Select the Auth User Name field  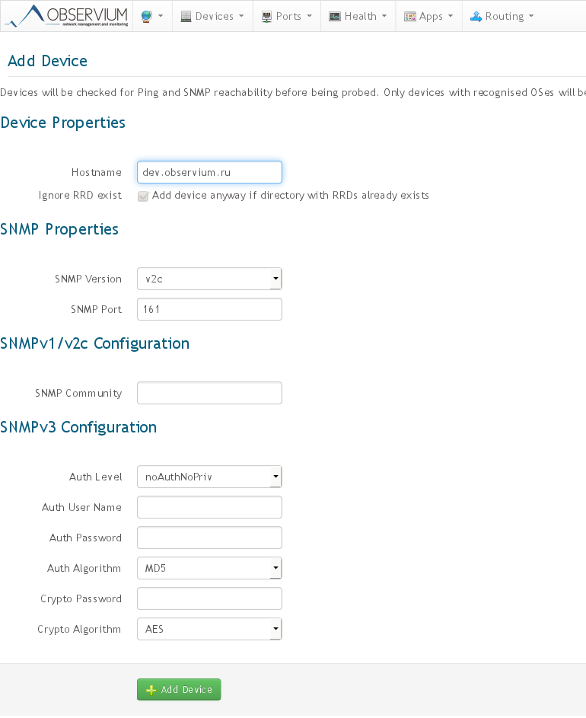point(209,507)
